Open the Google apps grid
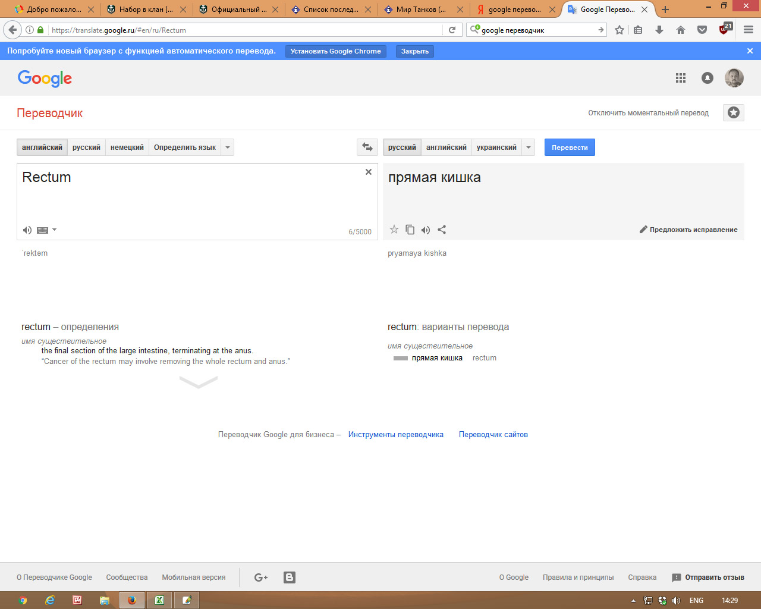Viewport: 761px width, 609px height. (681, 78)
